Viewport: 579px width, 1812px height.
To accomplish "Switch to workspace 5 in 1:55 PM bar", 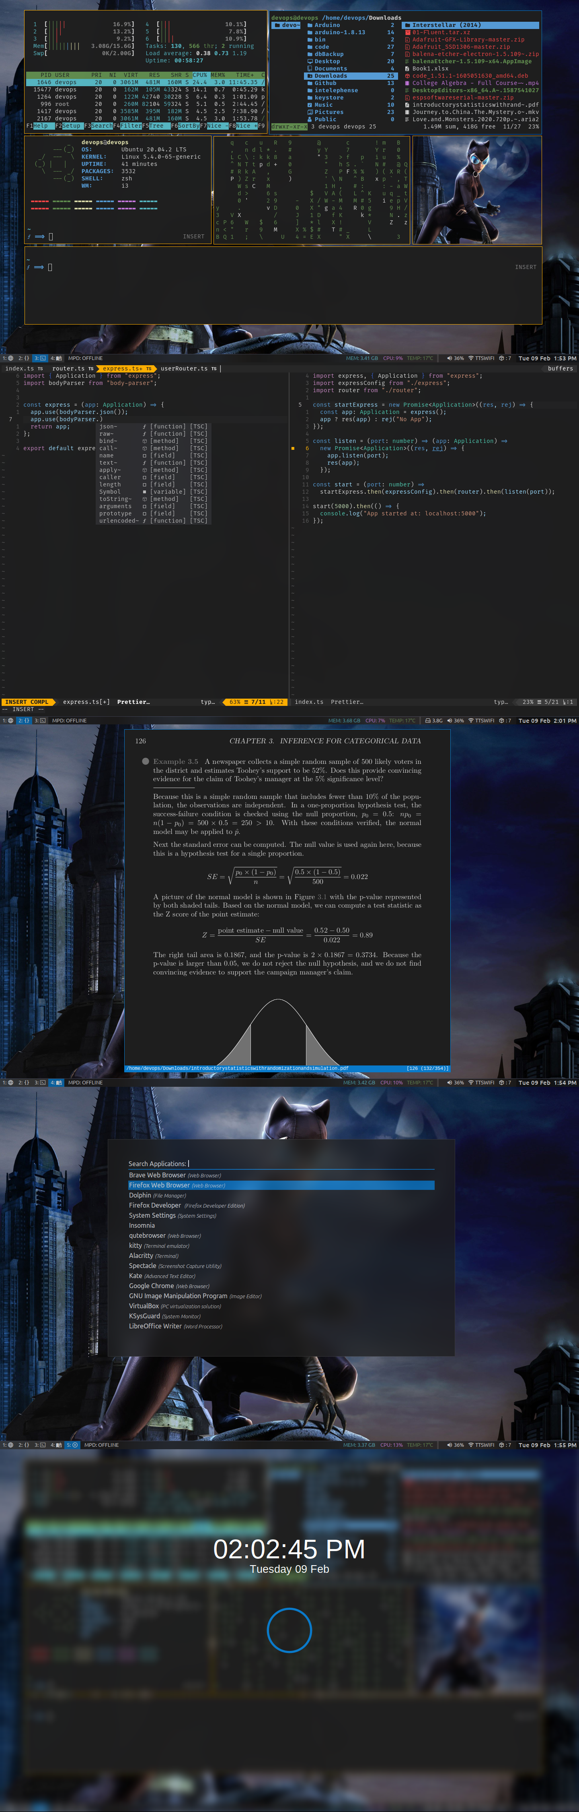I will (72, 1445).
